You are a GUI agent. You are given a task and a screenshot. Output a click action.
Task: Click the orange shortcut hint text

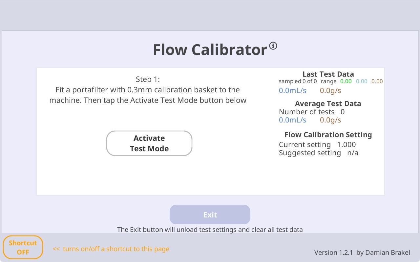click(111, 249)
